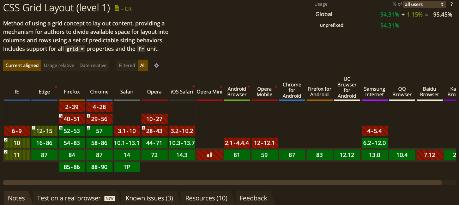This screenshot has height=205, width=459.
Task: Click the Chrome column header
Action: pos(99,92)
